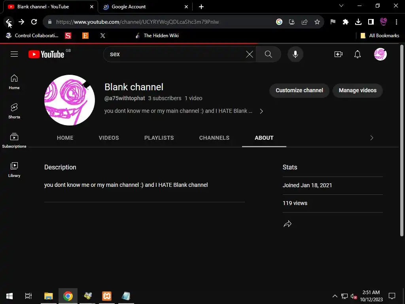Open File Explorer from the taskbar
The width and height of the screenshot is (405, 304).
click(49, 296)
